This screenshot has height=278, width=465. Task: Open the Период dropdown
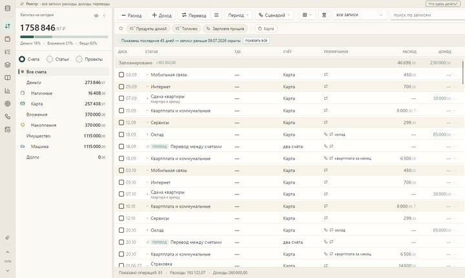[x=238, y=15]
